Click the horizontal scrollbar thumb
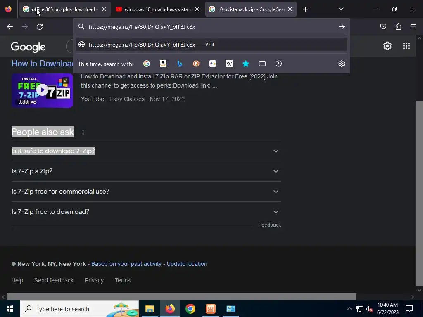This screenshot has width=423, height=317. 182,297
